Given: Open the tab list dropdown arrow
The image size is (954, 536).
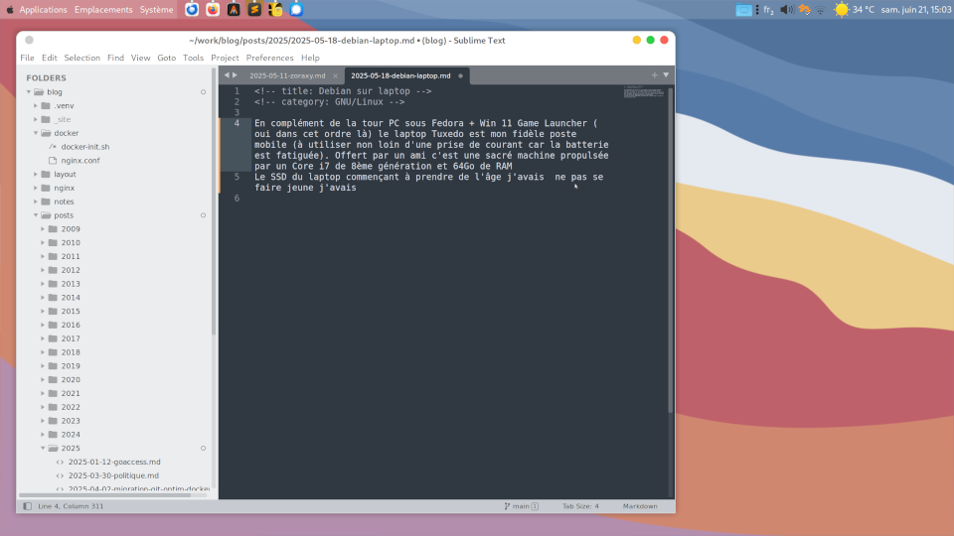Looking at the screenshot, I should (x=666, y=75).
